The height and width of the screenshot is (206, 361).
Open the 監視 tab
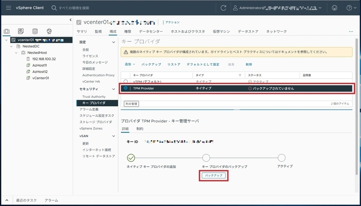pos(98,32)
